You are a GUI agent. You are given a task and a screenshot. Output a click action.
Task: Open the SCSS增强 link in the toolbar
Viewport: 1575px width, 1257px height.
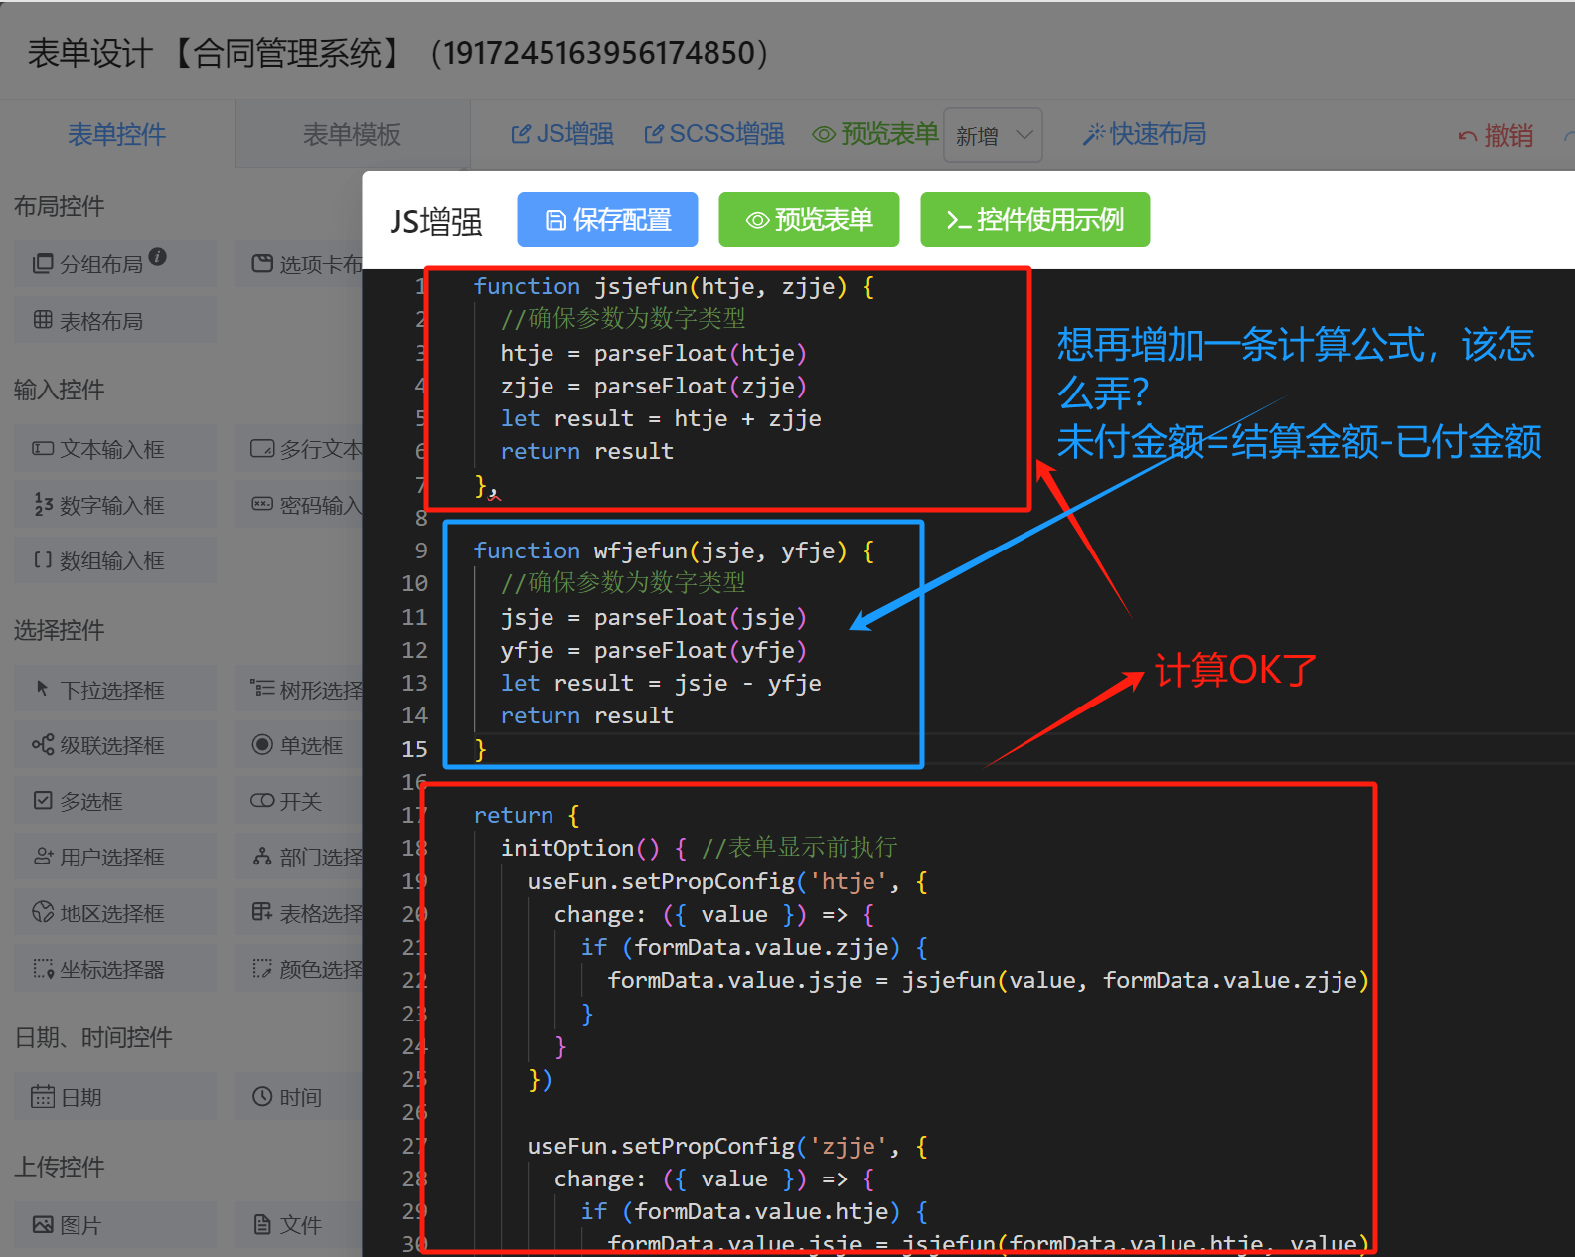click(x=714, y=134)
